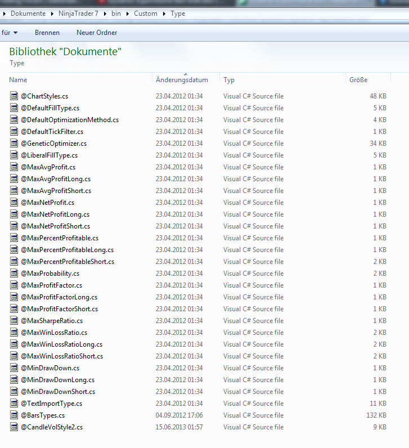Click the date 15.06.2013 01:57

(179, 427)
